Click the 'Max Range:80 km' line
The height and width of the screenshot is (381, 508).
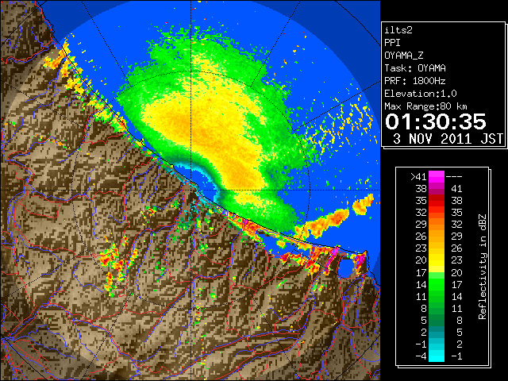[425, 106]
